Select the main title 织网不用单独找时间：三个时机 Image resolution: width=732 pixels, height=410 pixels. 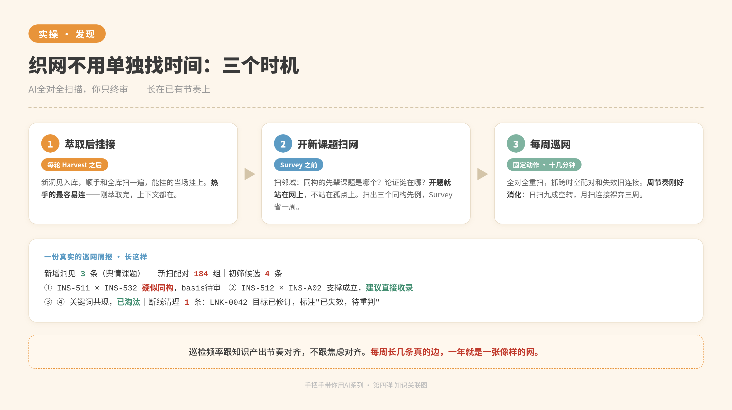(x=164, y=65)
